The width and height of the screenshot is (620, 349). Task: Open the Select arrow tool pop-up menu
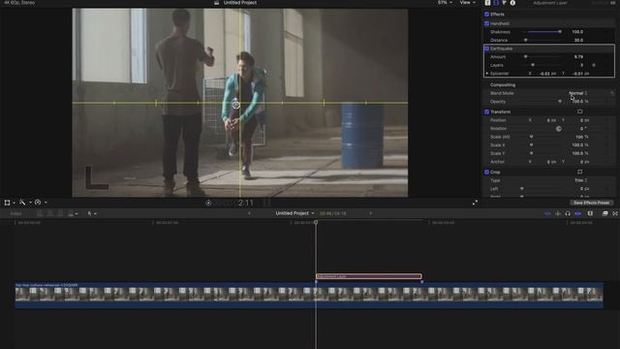(x=92, y=213)
